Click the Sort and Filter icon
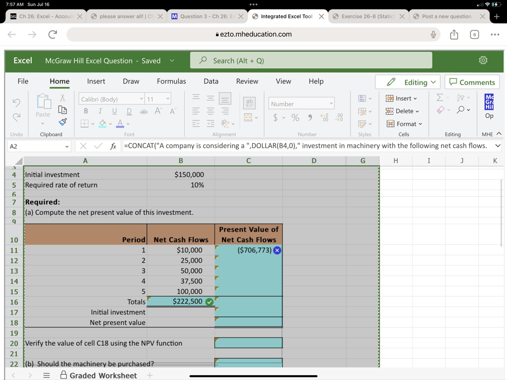 click(460, 97)
